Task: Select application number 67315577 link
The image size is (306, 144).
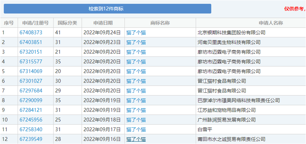Action: [31, 62]
